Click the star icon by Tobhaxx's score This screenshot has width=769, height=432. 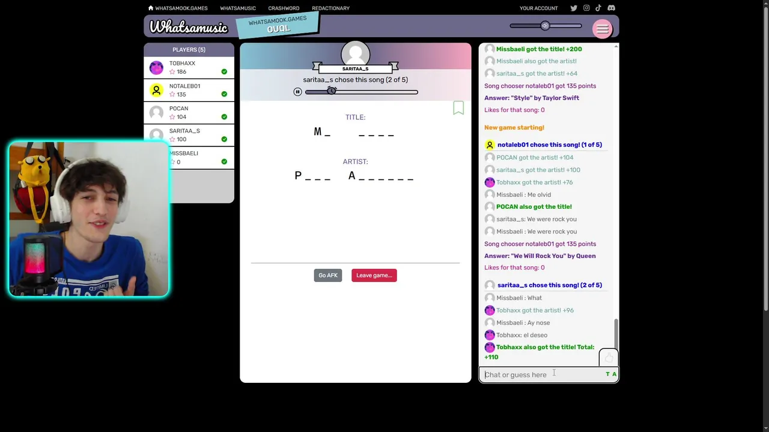coord(172,72)
